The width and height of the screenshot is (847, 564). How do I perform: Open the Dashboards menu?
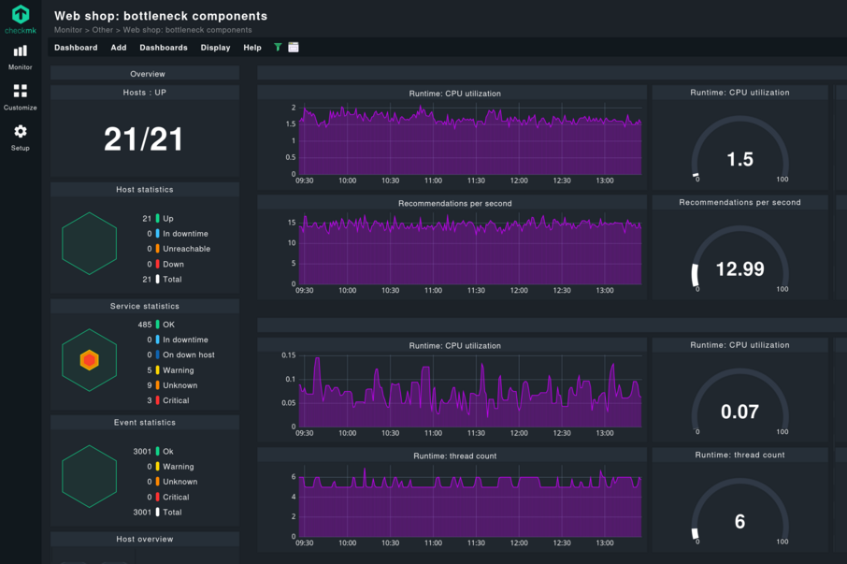[164, 47]
